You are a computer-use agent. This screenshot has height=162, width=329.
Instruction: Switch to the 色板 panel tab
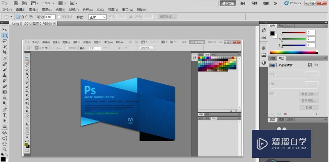[281, 26]
